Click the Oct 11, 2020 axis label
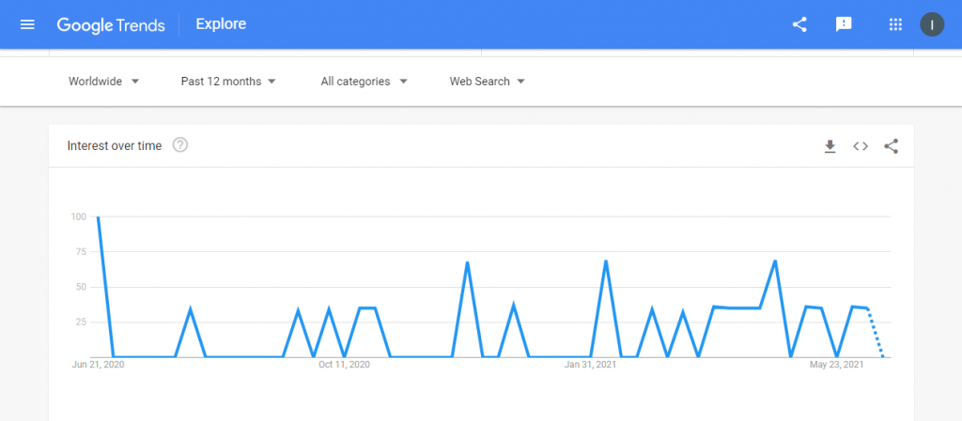 tap(344, 365)
